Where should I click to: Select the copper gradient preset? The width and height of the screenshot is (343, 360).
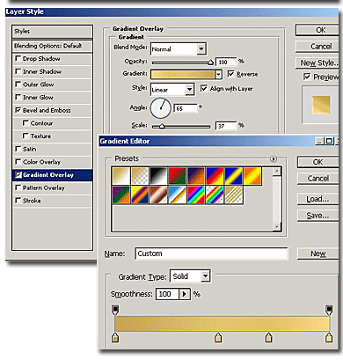158,195
